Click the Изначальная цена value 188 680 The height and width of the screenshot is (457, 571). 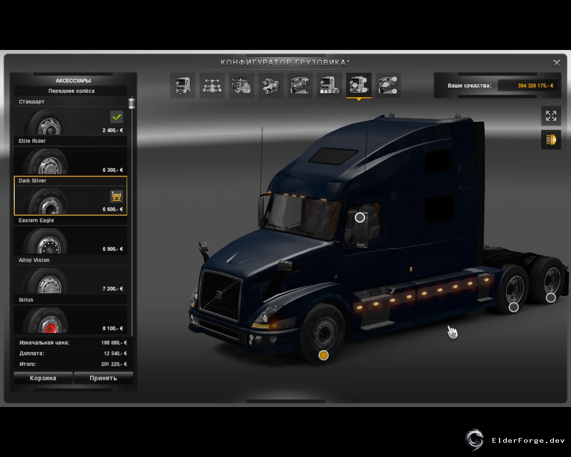[114, 343]
